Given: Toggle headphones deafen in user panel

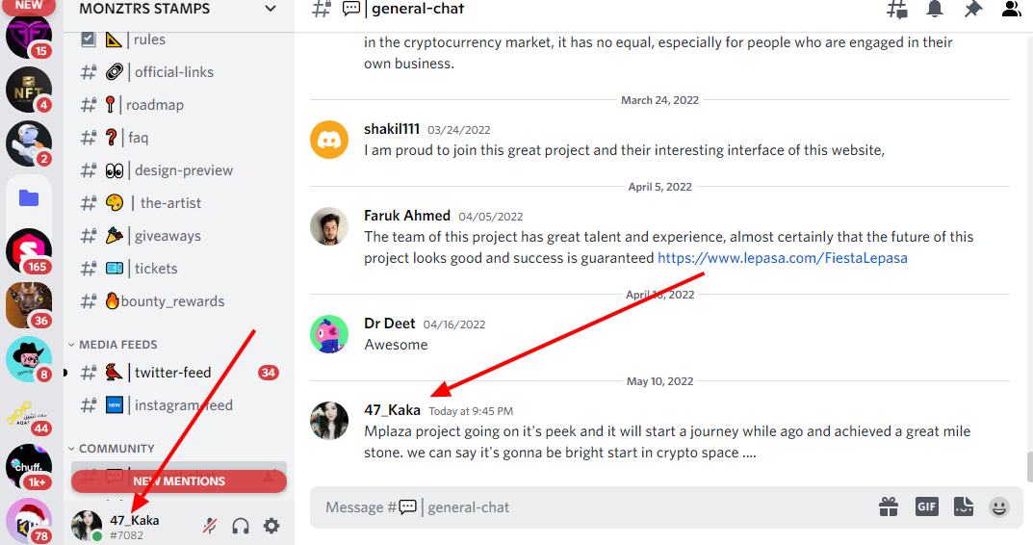Looking at the screenshot, I should click(x=241, y=526).
